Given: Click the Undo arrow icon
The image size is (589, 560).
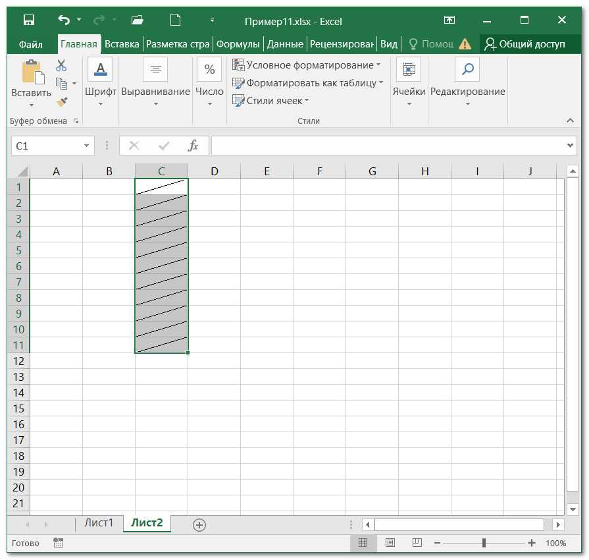Looking at the screenshot, I should click(x=63, y=20).
